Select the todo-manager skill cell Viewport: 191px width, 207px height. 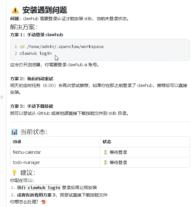26,162
